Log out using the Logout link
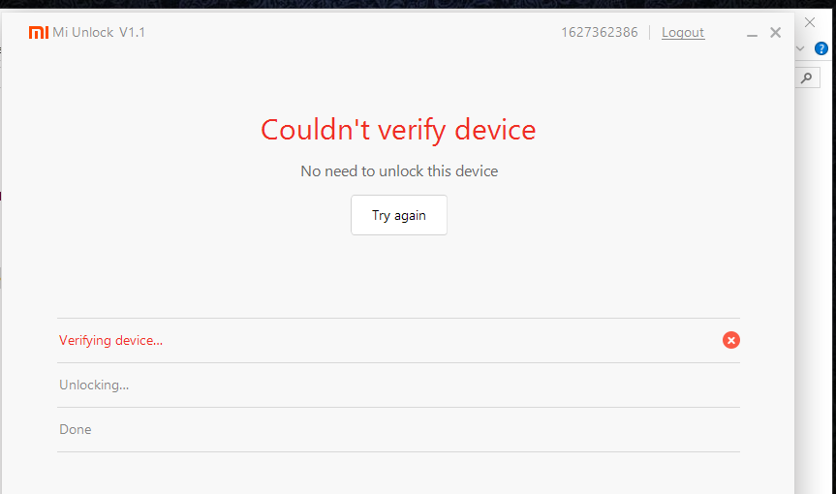This screenshot has height=494, width=836. tap(683, 33)
